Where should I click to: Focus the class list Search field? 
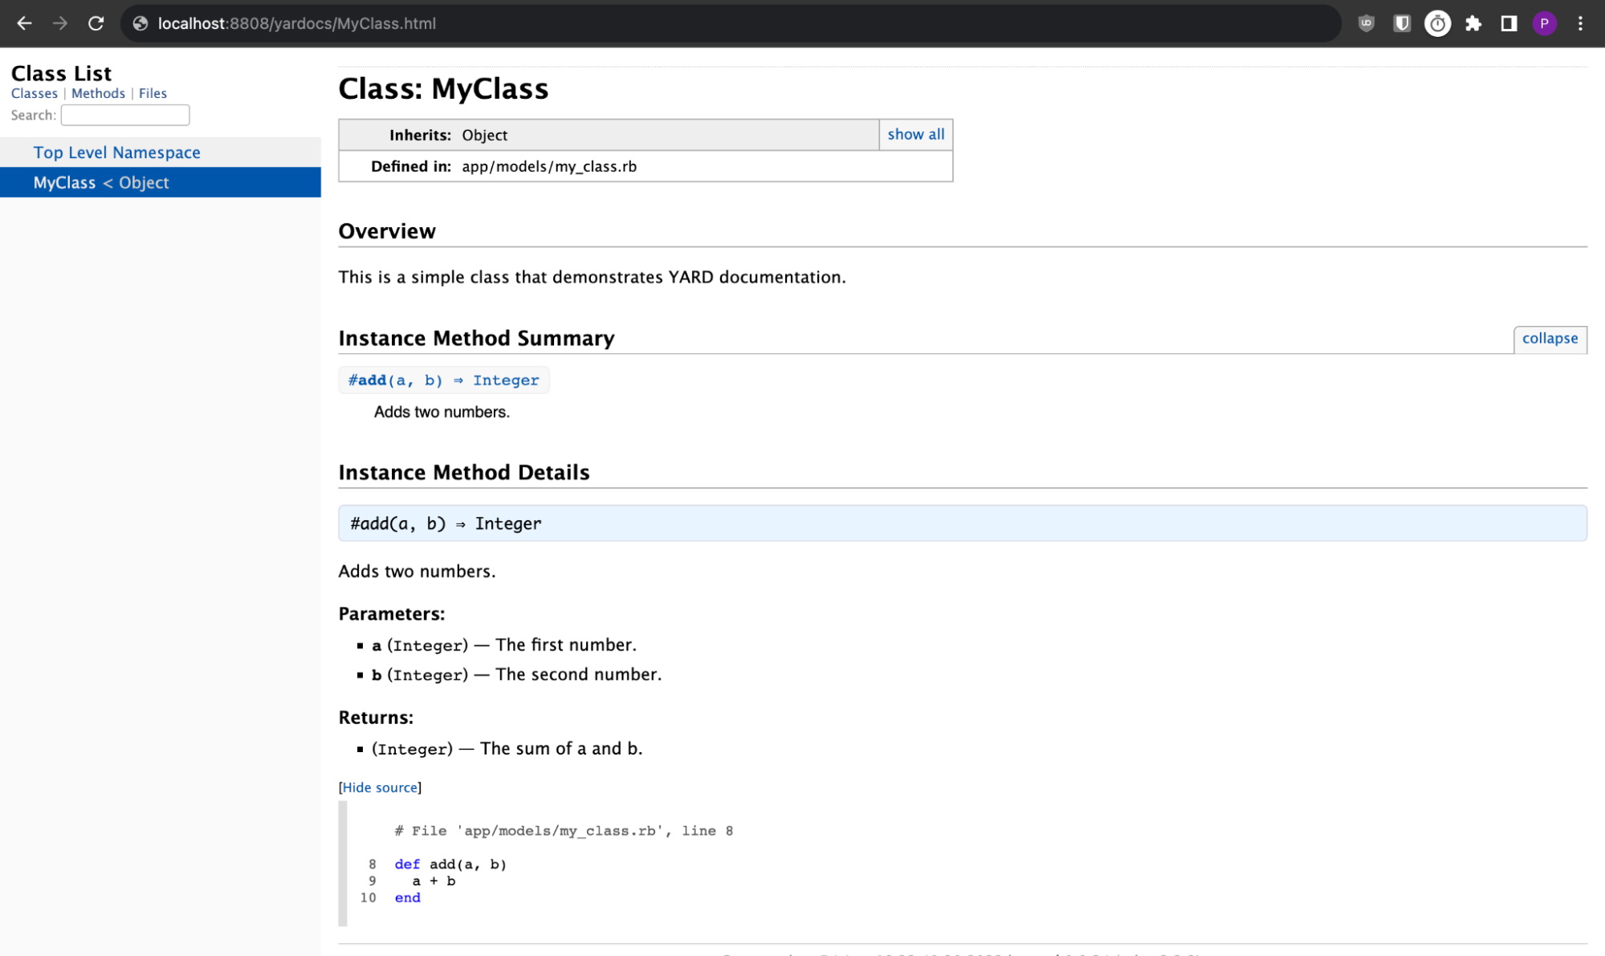tap(125, 115)
